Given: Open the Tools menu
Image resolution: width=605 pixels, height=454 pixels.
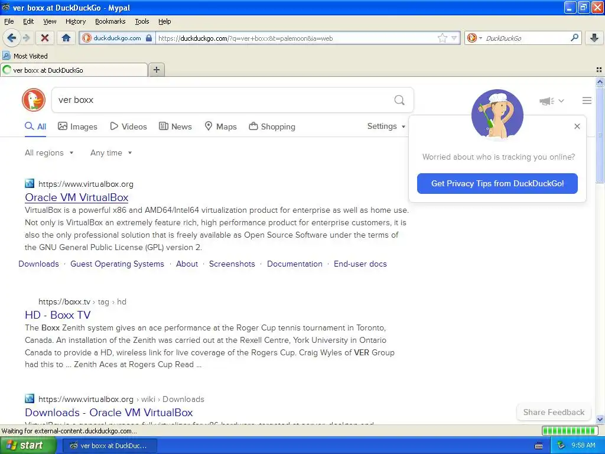Looking at the screenshot, I should click(142, 21).
